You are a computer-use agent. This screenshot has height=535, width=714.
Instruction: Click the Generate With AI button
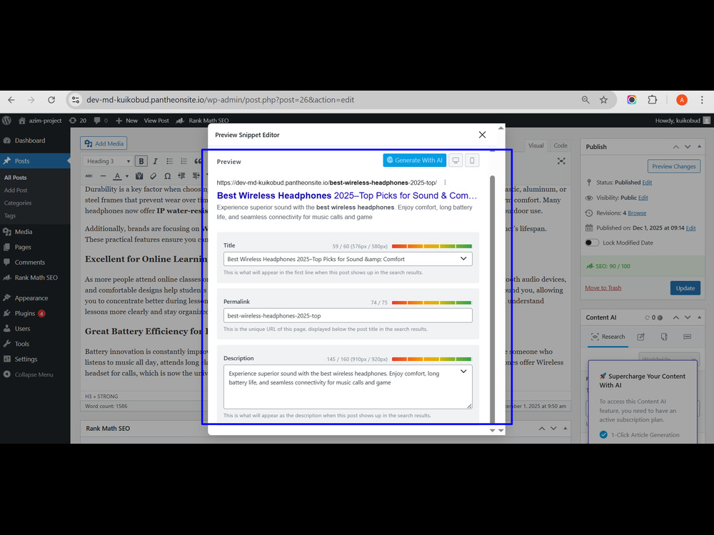pyautogui.click(x=414, y=160)
